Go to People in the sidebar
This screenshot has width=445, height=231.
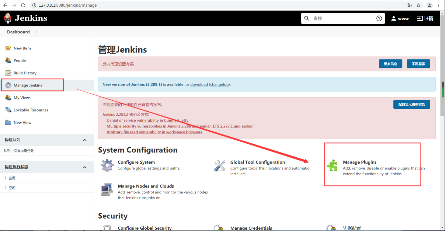(x=20, y=61)
